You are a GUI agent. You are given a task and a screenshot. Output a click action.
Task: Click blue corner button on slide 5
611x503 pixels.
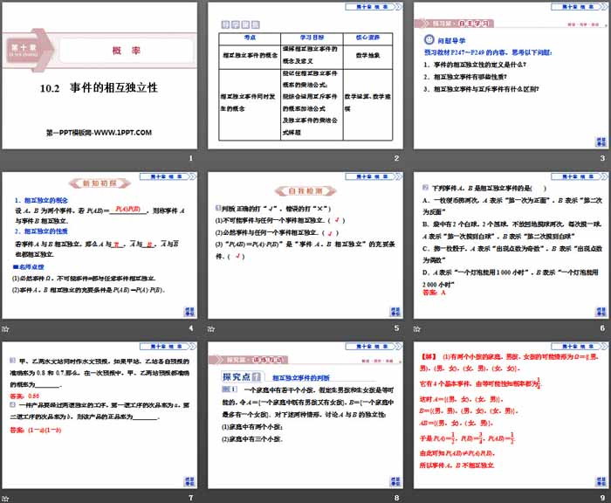tap(395, 310)
